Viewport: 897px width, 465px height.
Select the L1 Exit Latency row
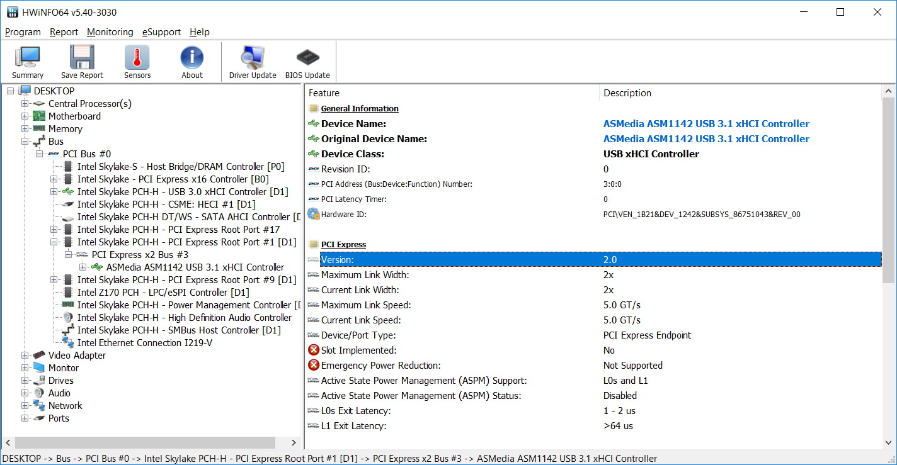594,426
